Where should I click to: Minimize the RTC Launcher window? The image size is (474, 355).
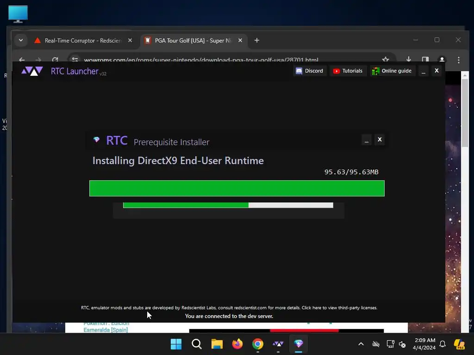coord(423,71)
